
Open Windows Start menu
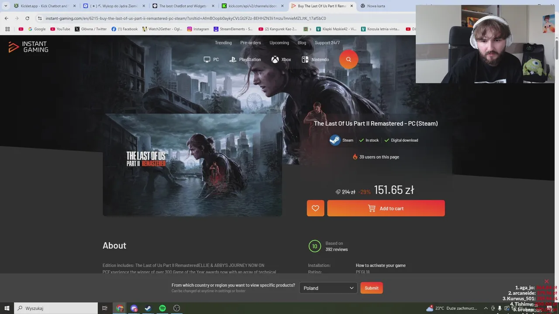(x=7, y=308)
